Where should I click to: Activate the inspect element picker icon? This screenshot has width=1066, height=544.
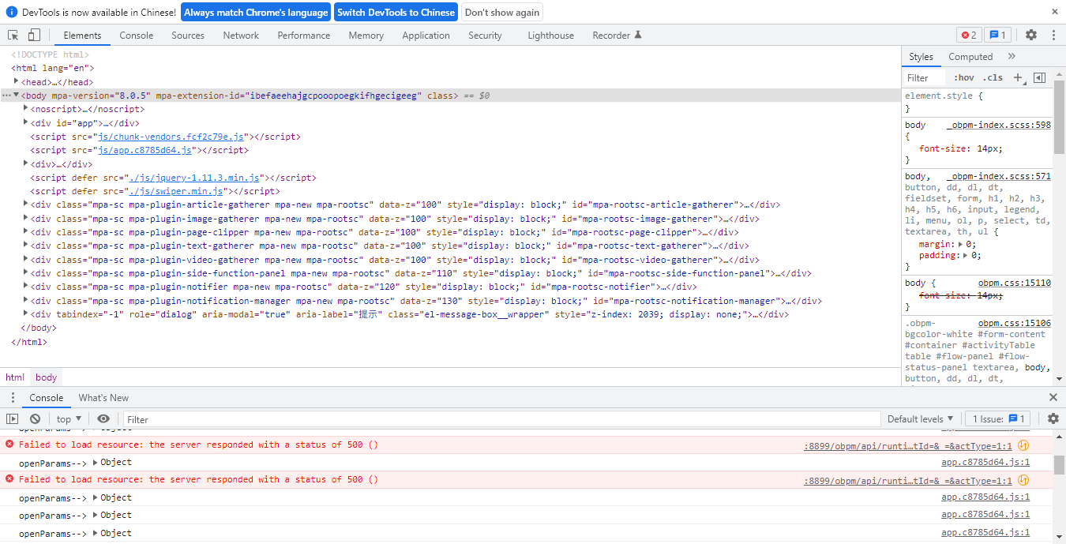tap(13, 36)
